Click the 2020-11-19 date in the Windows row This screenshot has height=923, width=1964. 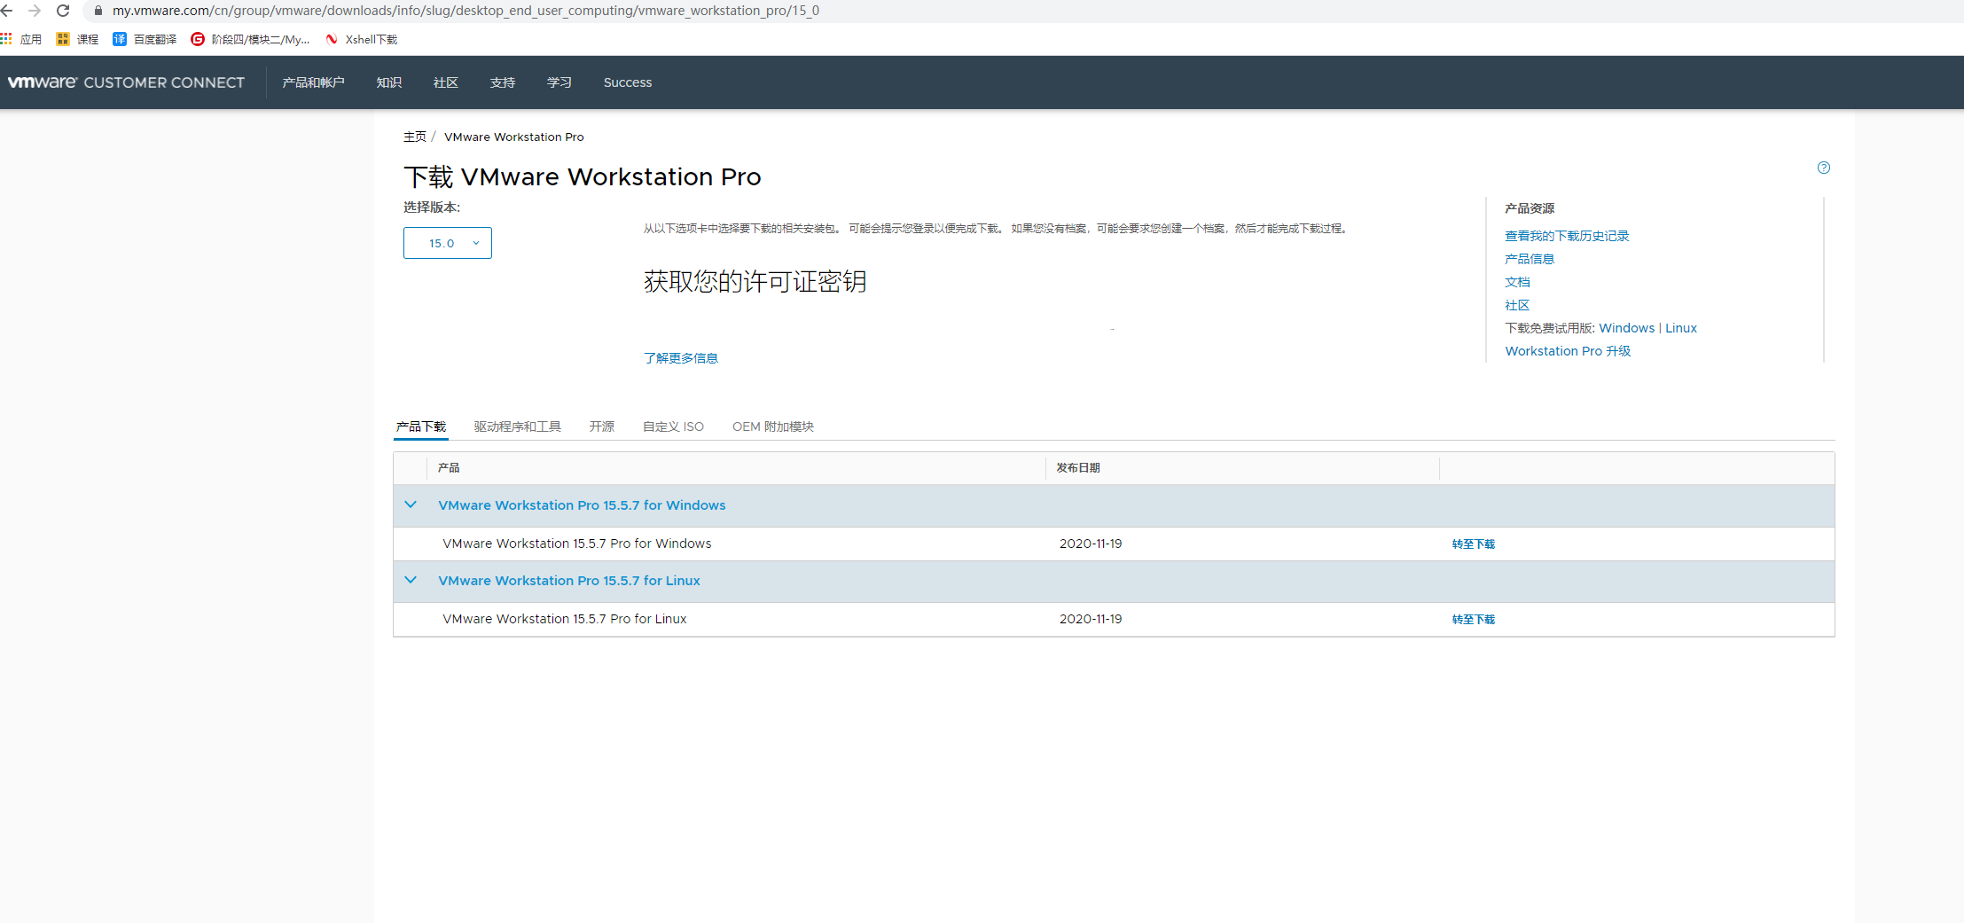click(1091, 544)
